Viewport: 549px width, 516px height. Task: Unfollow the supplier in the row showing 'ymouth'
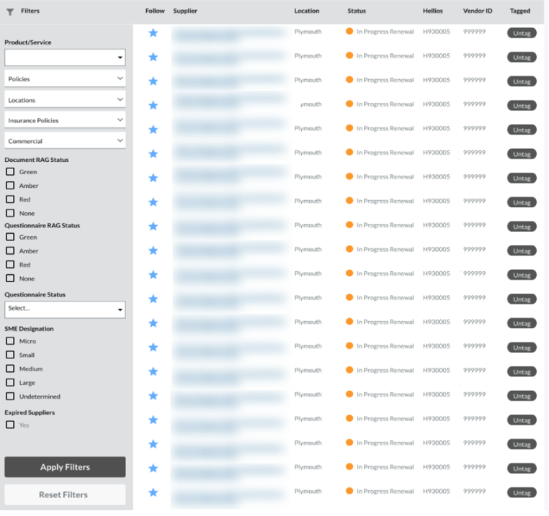(x=153, y=105)
